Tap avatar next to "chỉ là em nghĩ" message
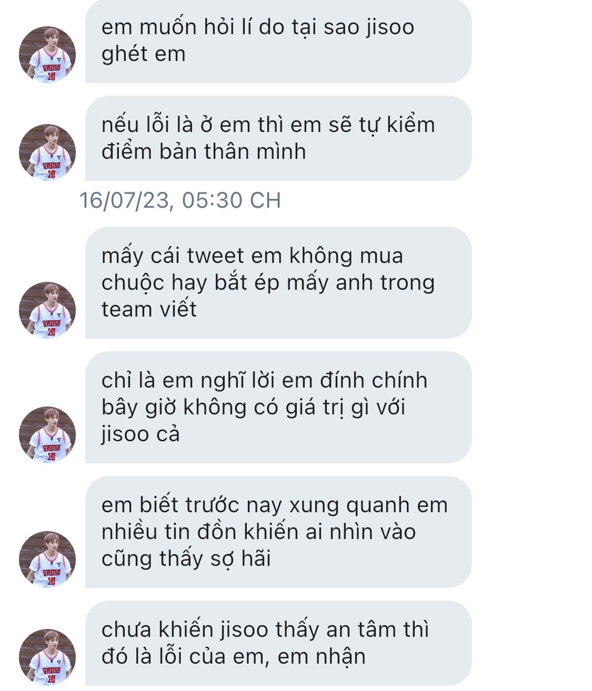Image resolution: width=592 pixels, height=691 pixels. pyautogui.click(x=47, y=435)
